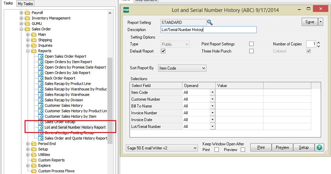This screenshot has width=331, height=174.
Task: Click the GUMU folder icon
Action: pyautogui.click(x=28, y=24)
